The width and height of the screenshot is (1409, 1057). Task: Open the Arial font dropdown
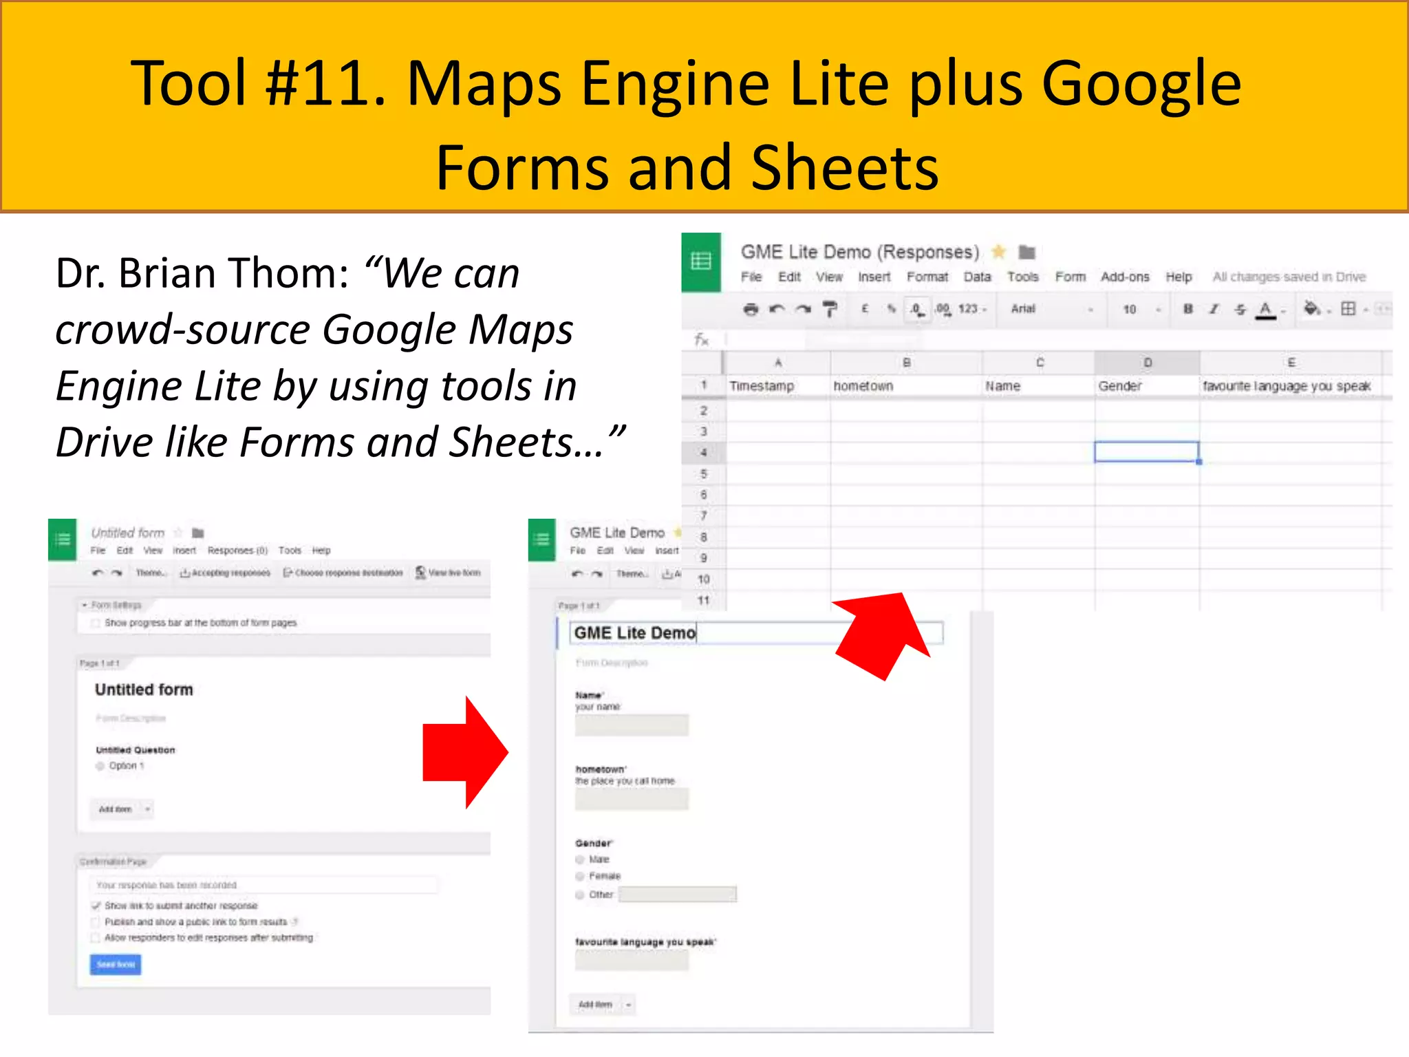[x=1051, y=309]
